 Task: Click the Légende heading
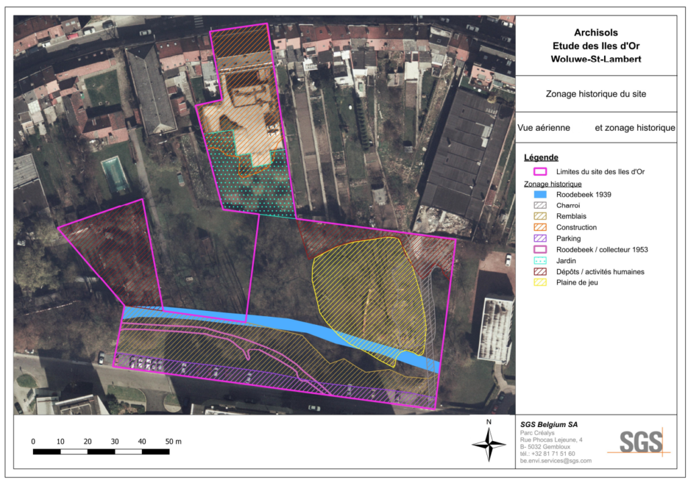tap(542, 158)
